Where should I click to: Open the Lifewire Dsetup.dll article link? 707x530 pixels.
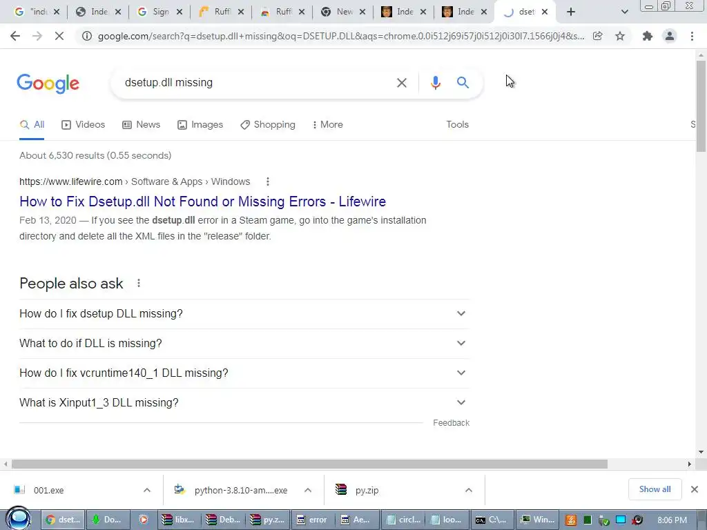[x=202, y=202]
